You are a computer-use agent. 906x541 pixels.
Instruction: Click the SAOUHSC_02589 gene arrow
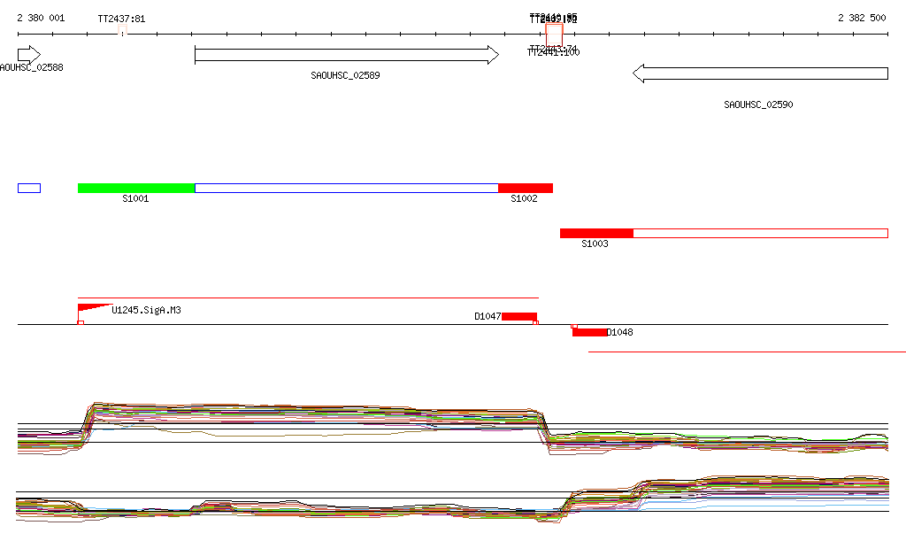347,55
